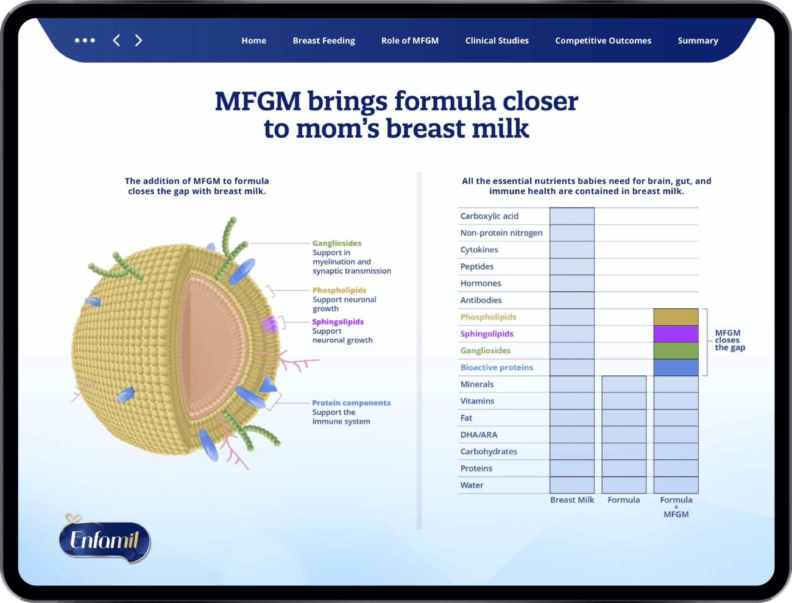Click the Peptides row label
This screenshot has height=603, width=792.
pos(477,266)
